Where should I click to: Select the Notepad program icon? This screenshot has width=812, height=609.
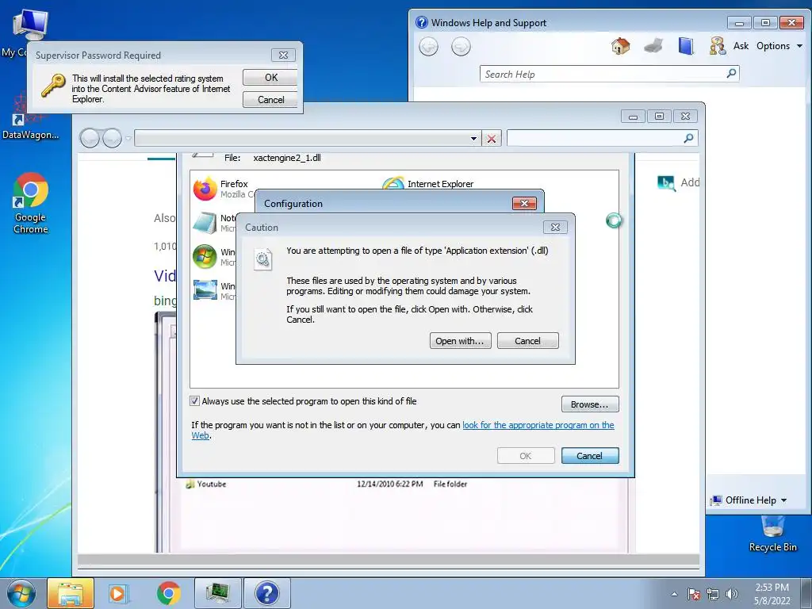[x=205, y=223]
